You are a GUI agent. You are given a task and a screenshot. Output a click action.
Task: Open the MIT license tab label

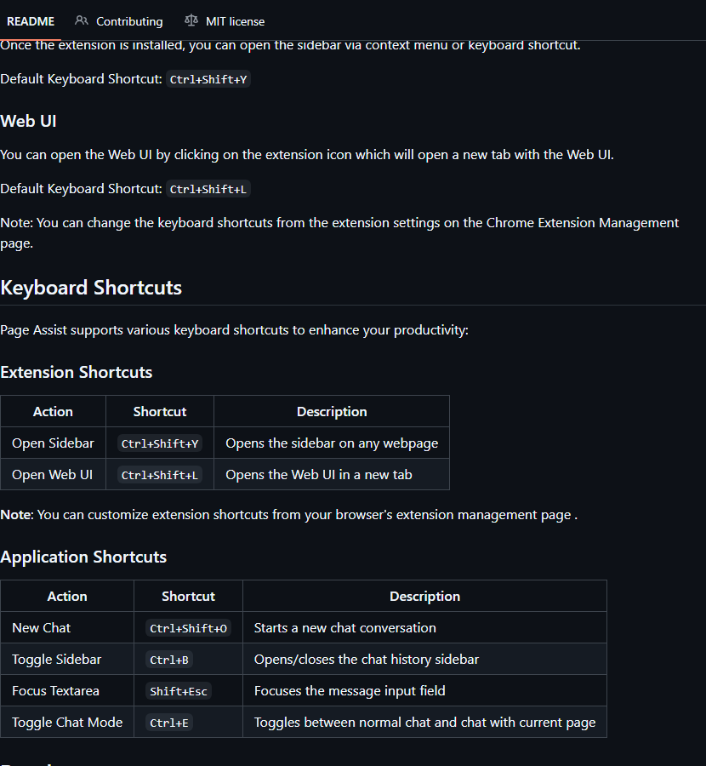(x=235, y=21)
